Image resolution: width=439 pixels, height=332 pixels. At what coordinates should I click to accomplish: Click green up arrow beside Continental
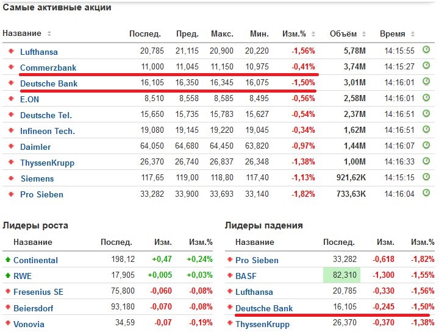[x=7, y=260]
